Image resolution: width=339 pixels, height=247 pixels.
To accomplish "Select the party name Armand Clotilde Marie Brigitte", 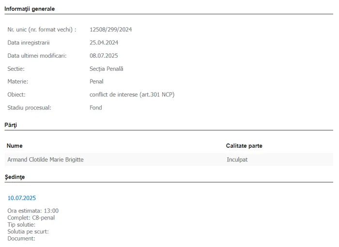I will click(46, 160).
